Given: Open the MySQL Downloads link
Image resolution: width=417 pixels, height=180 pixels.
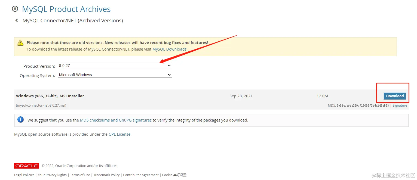Looking at the screenshot, I should pos(169,49).
